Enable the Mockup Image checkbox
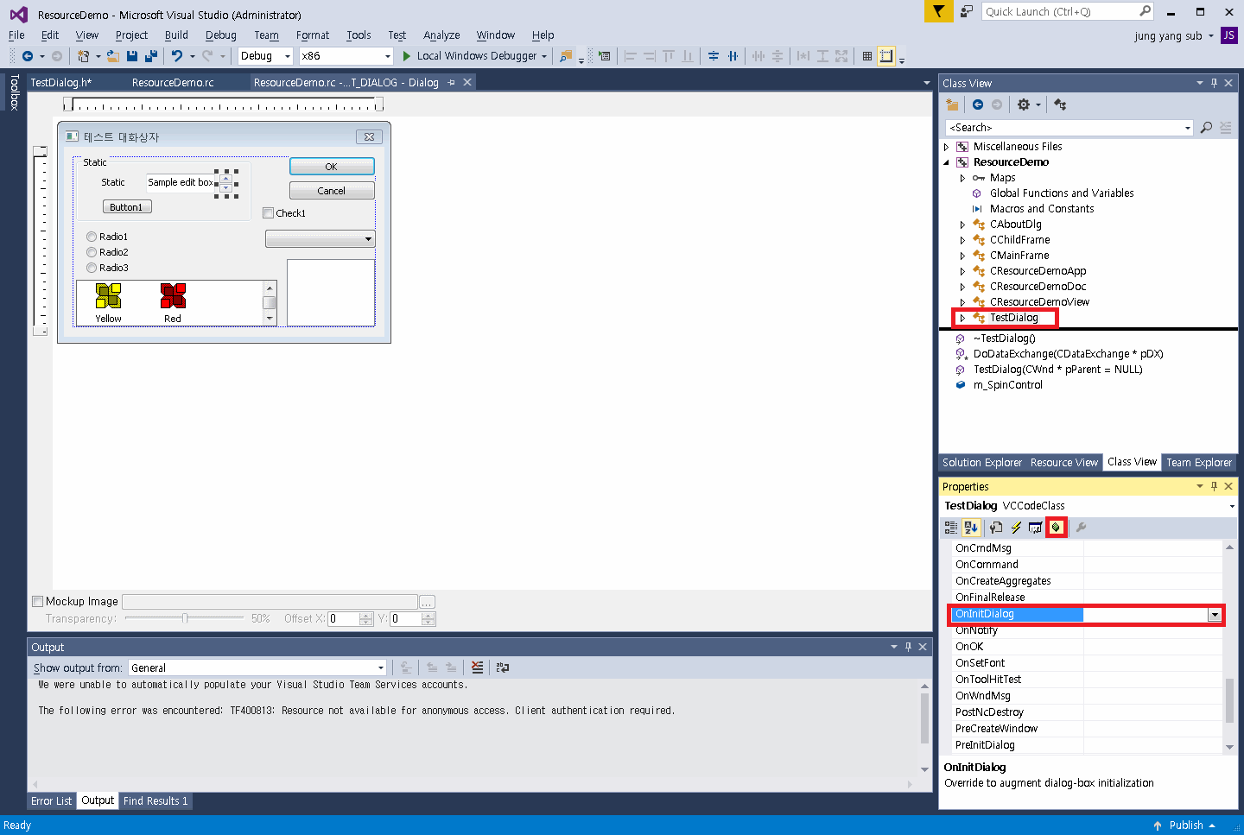The image size is (1244, 835). (37, 601)
